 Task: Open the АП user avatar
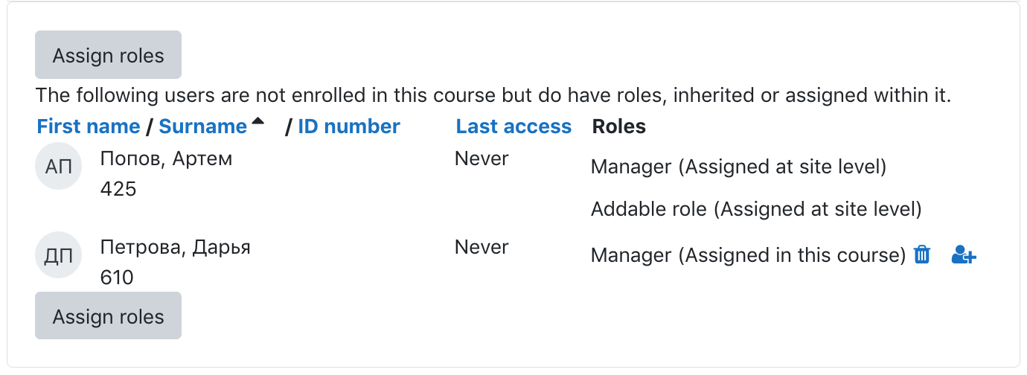[59, 166]
